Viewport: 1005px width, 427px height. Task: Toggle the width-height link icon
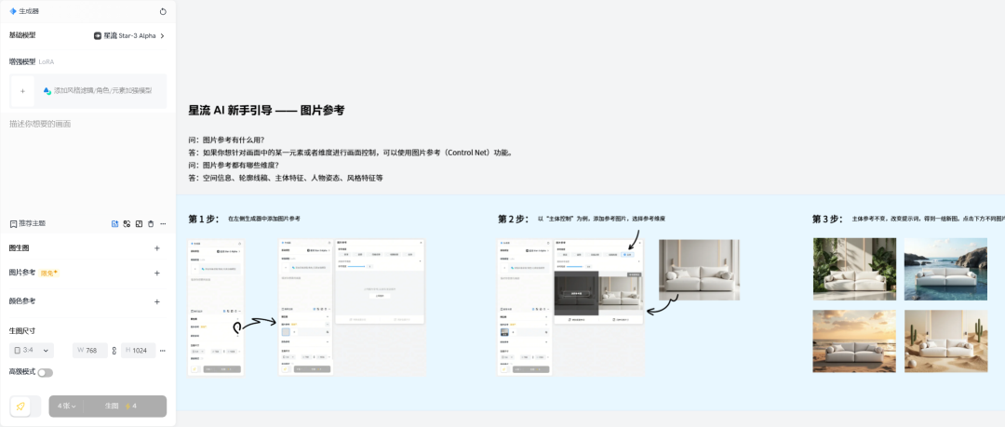click(114, 351)
